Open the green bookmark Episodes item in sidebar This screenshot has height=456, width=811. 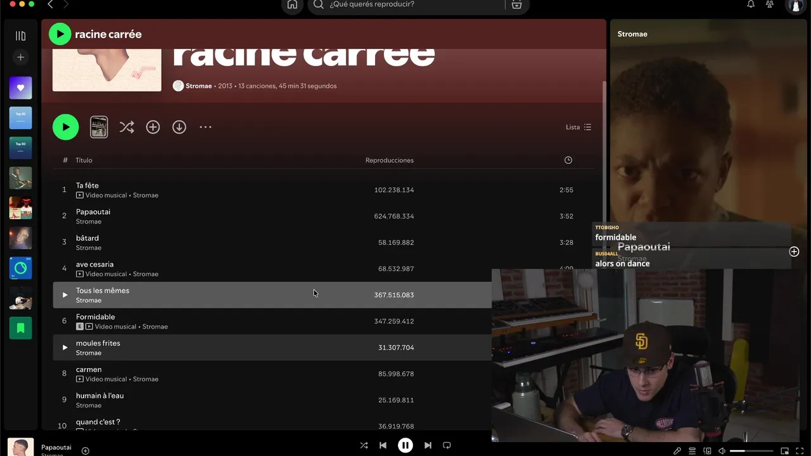click(20, 327)
